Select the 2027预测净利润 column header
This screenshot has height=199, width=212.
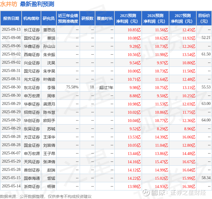(x=182, y=18)
